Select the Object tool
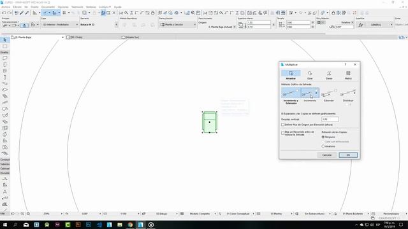 (x=4, y=141)
